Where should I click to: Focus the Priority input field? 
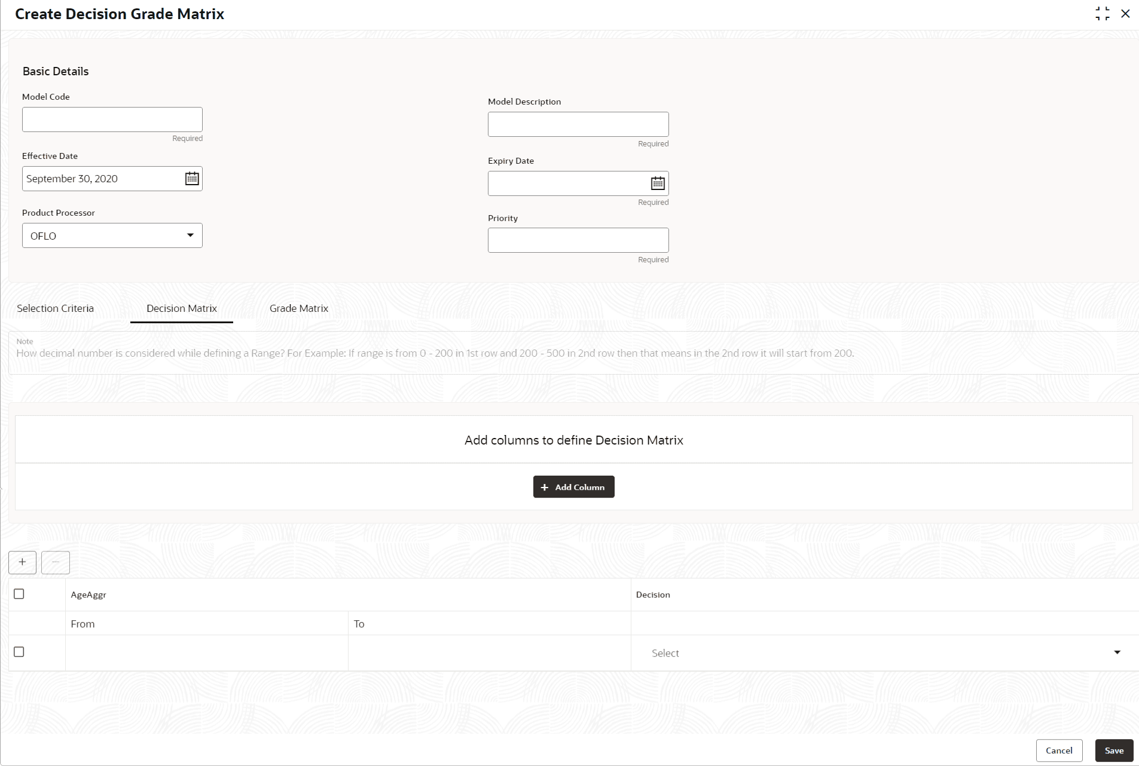click(578, 240)
